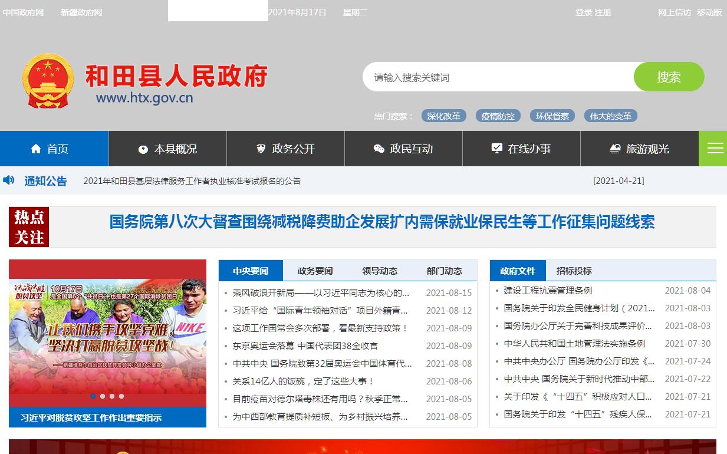
Task: Click the chat bubble icon for 政民互动
Action: pos(379,149)
